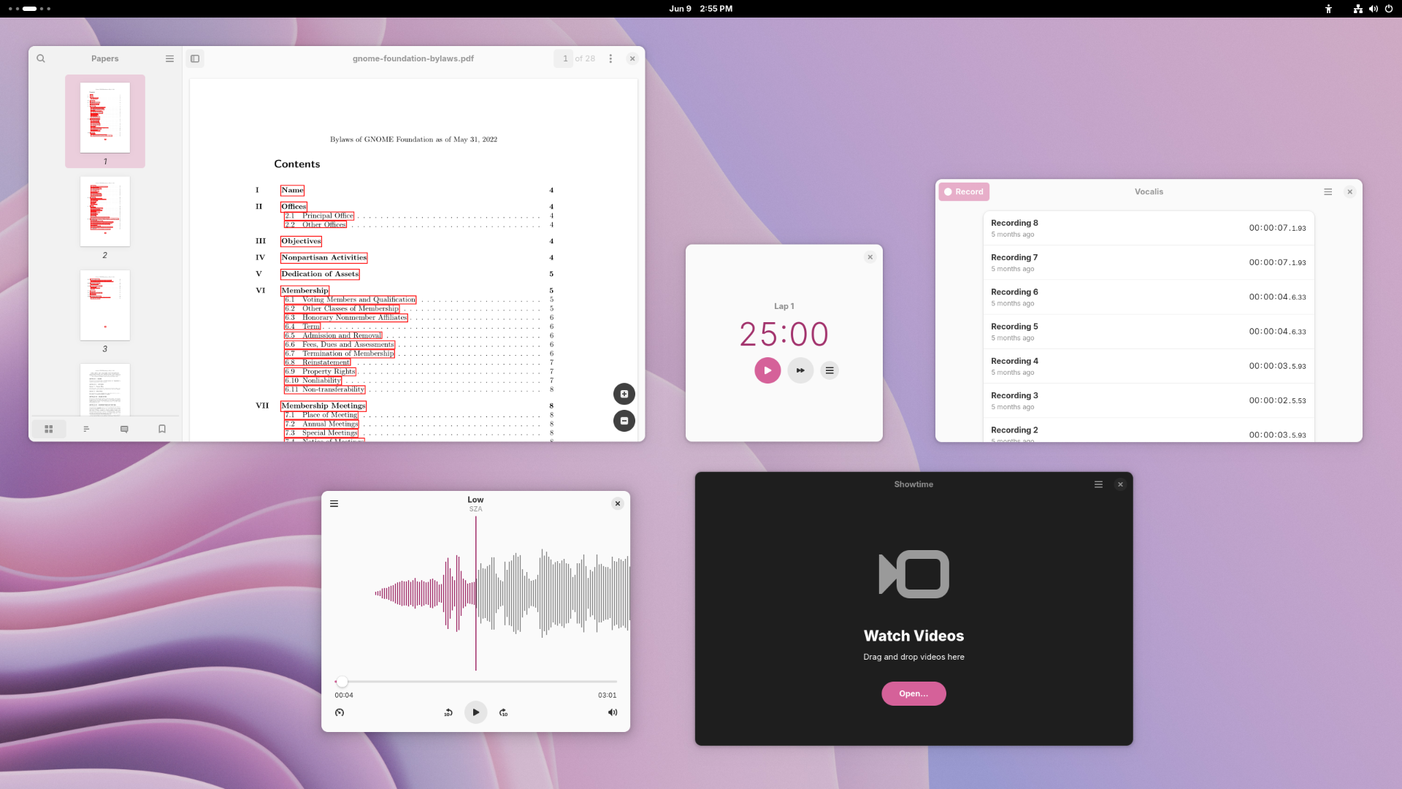Open Vocalis hamburger menu
Viewport: 1402px width, 789px height.
click(1328, 191)
